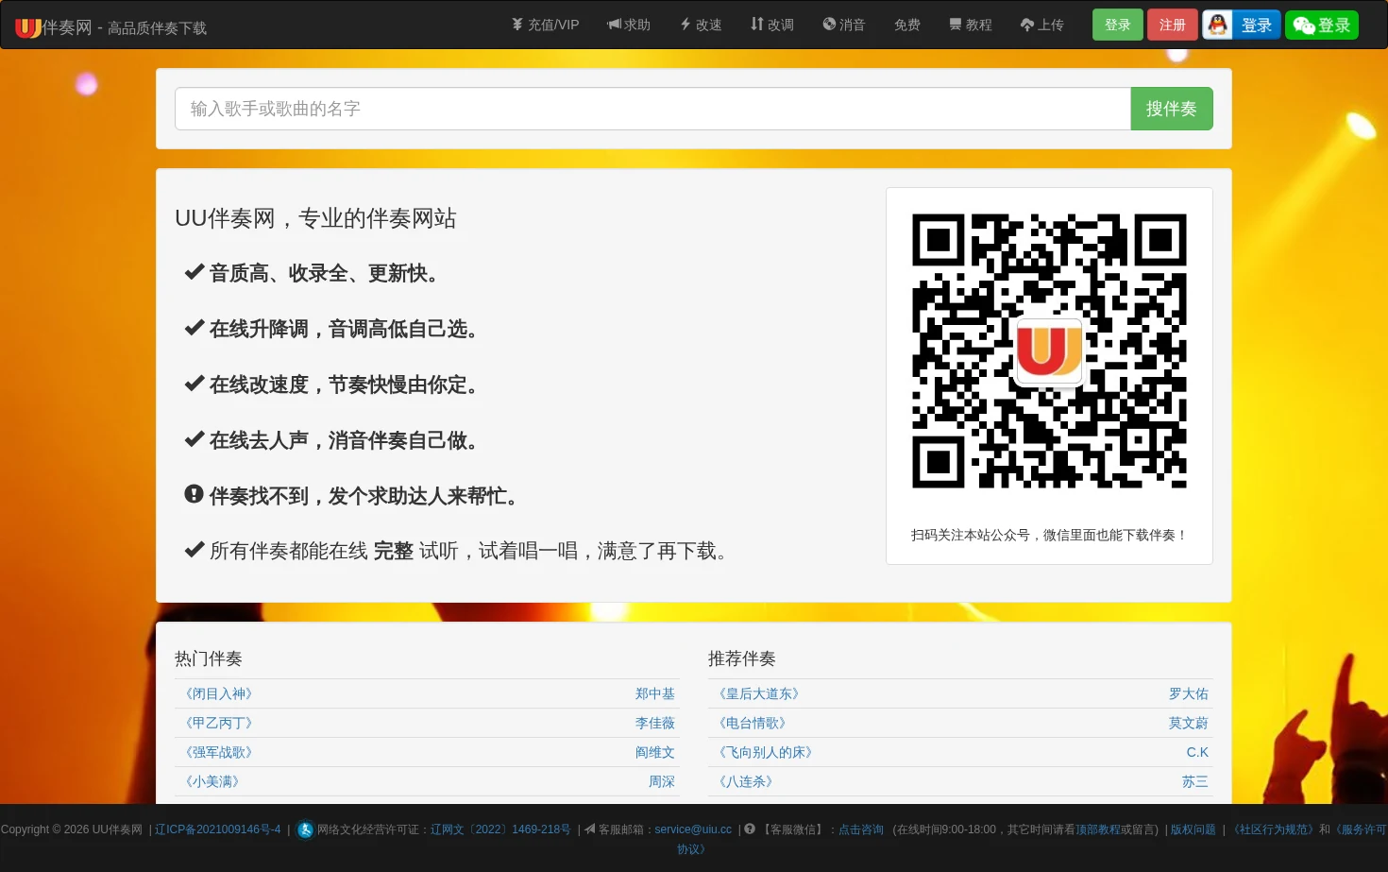
Task: Open 《社区行为规范》 link
Action: [1273, 829]
